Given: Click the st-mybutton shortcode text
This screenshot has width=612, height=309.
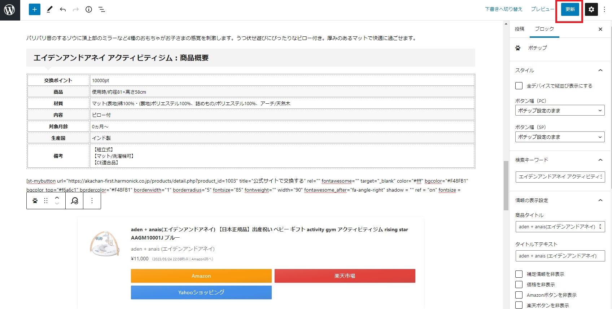Looking at the screenshot, I should (247, 185).
